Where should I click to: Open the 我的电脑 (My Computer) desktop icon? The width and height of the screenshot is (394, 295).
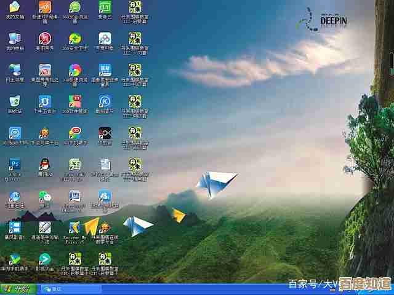pyautogui.click(x=14, y=38)
